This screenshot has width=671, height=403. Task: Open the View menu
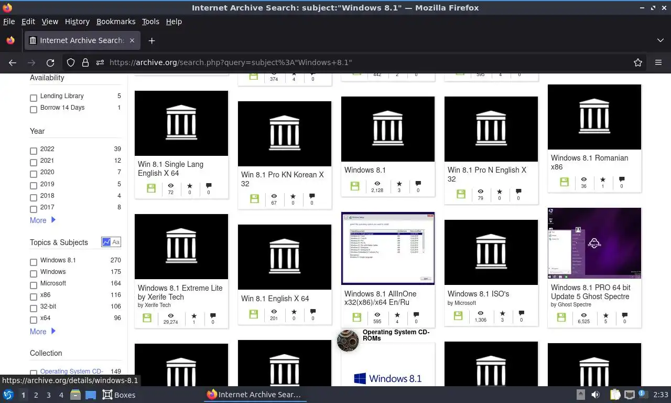(50, 22)
